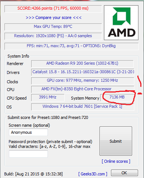This screenshot has width=144, height=178.
Task: Click the 3991 MHz CPU Speed field
Action: (48, 97)
